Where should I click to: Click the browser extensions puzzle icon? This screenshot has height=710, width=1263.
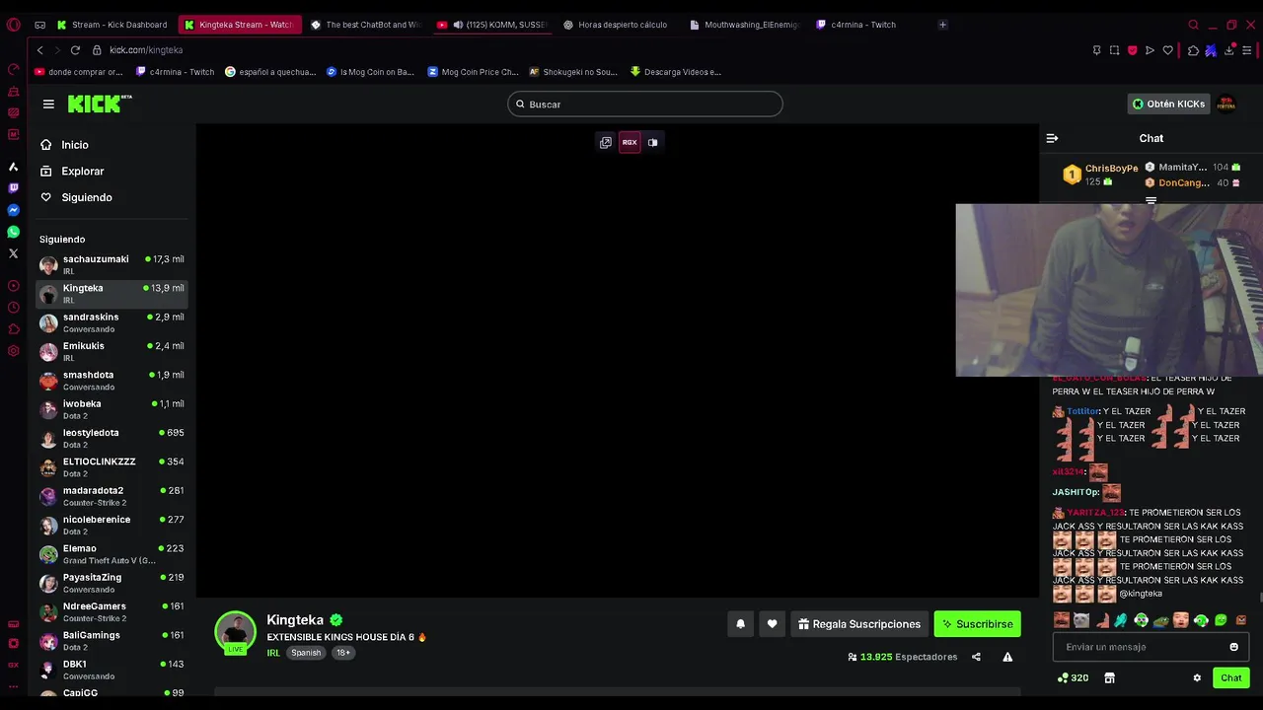click(1193, 50)
